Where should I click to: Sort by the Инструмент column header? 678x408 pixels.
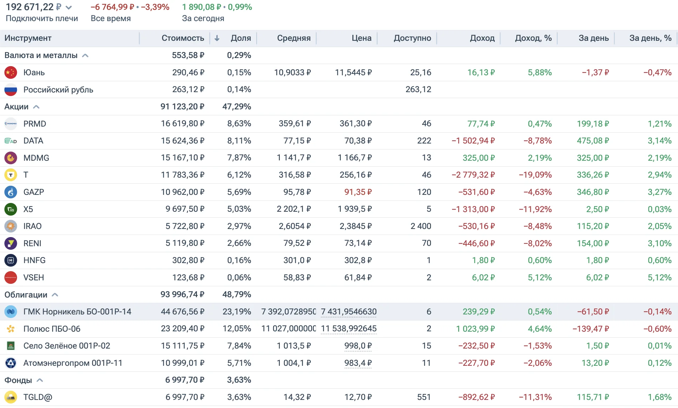(28, 38)
